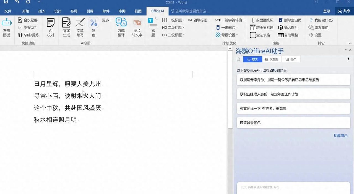Open the H4 四级标题 dropdown

199,20
